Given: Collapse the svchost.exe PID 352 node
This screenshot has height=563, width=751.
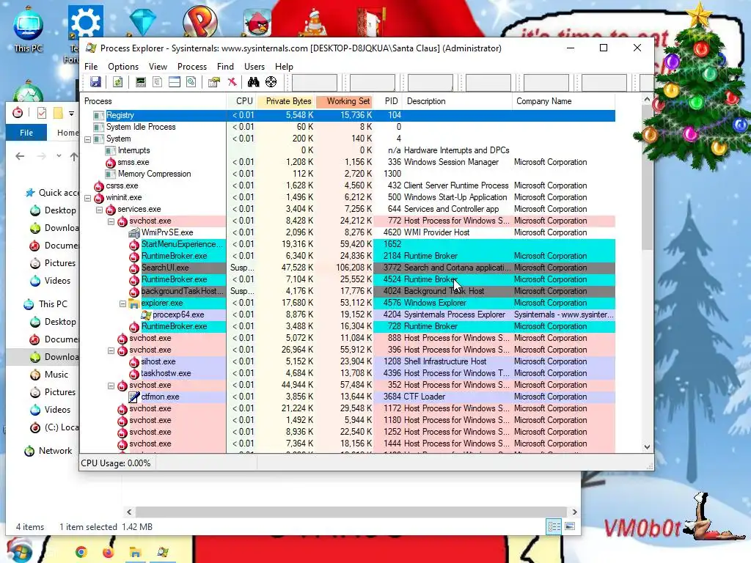Looking at the screenshot, I should point(111,386).
